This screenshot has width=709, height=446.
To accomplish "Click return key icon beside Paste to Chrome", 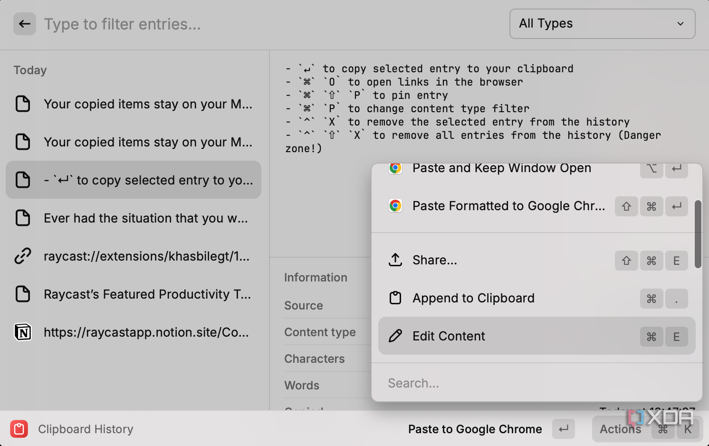I will coord(564,429).
